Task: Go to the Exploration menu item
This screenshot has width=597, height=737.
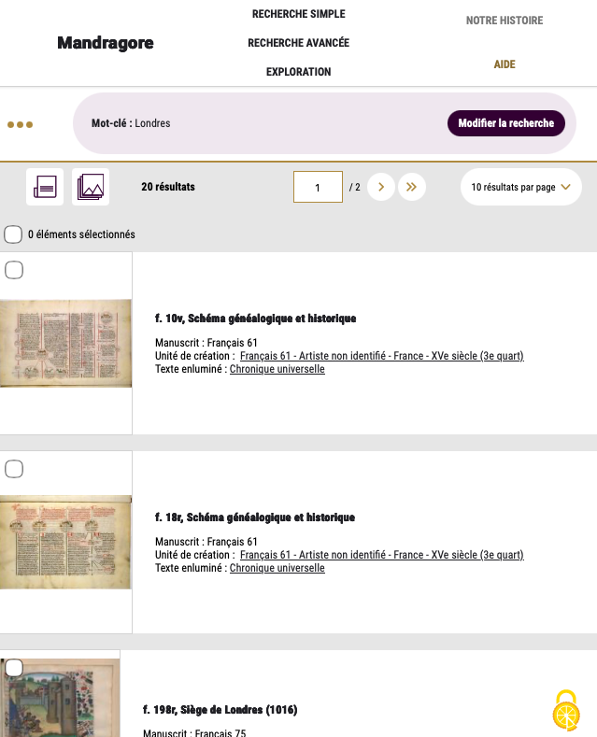Action: pos(298,72)
